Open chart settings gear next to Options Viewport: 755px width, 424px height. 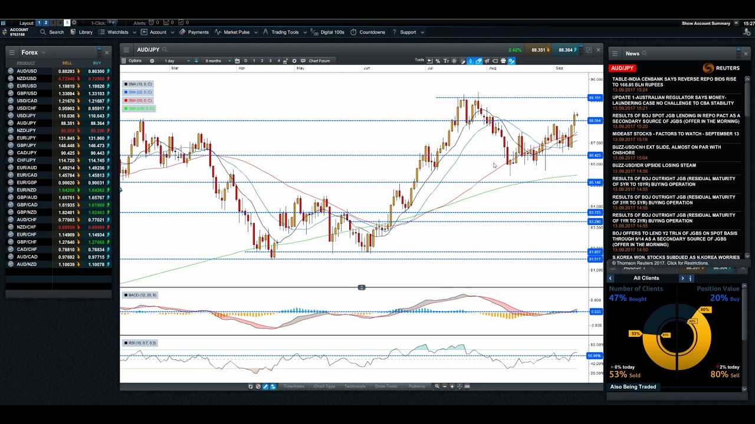tap(152, 61)
